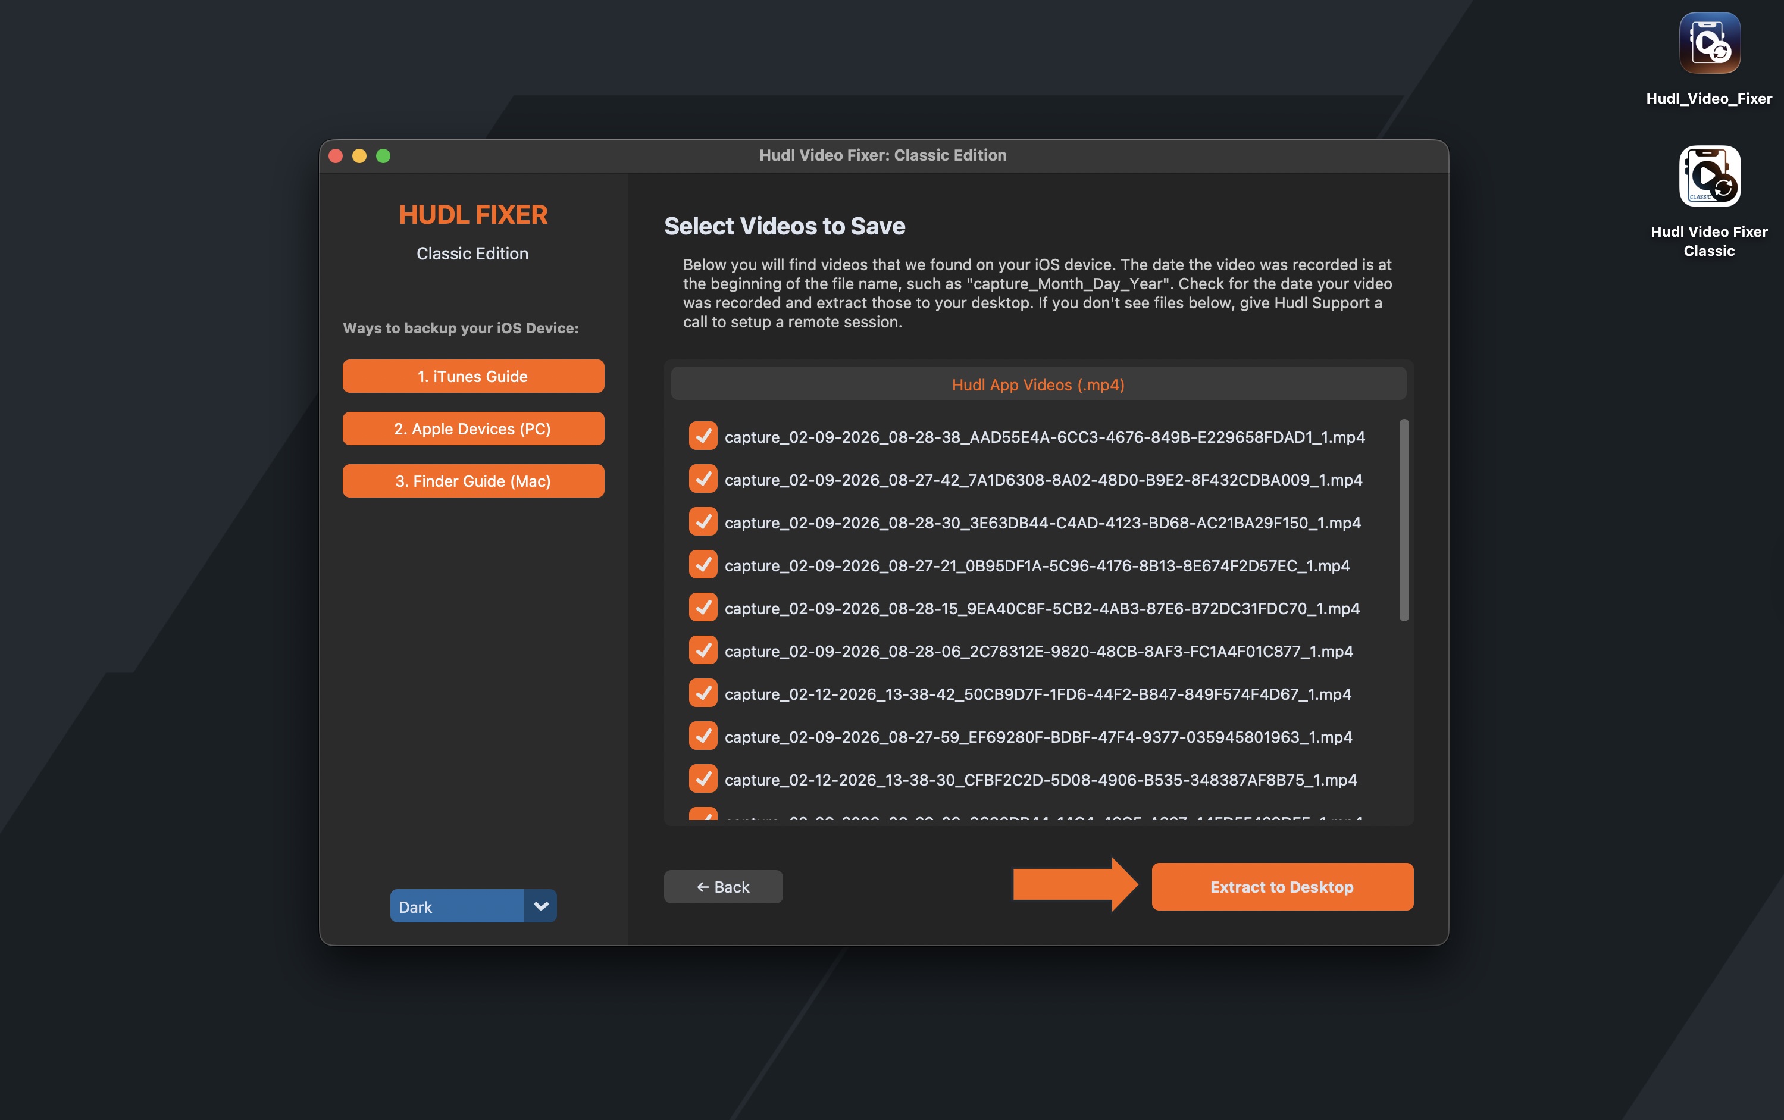
Task: Click the Classic Edition subtitle in sidebar
Action: coord(472,254)
